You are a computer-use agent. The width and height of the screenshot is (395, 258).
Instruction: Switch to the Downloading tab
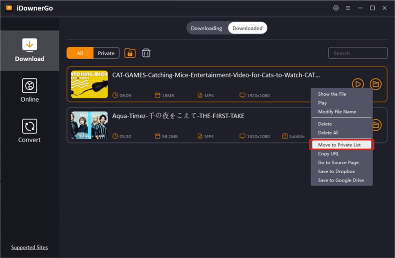(x=206, y=28)
